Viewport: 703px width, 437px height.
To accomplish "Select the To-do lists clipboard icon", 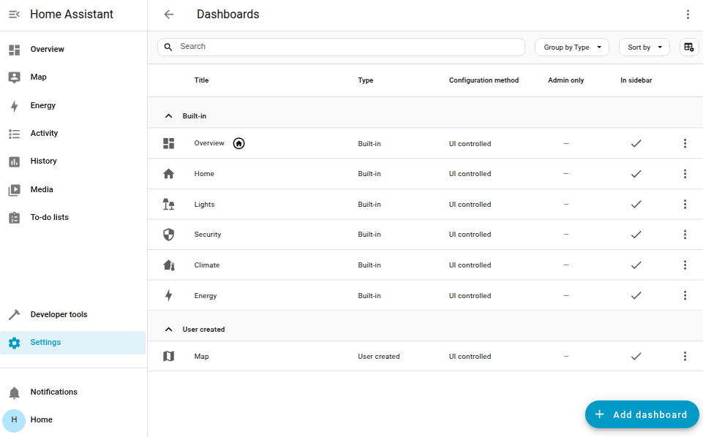I will [x=14, y=217].
